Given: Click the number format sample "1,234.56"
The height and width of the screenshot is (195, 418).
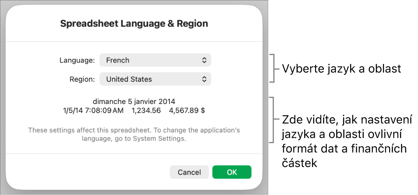Looking at the screenshot, I should pyautogui.click(x=146, y=111).
